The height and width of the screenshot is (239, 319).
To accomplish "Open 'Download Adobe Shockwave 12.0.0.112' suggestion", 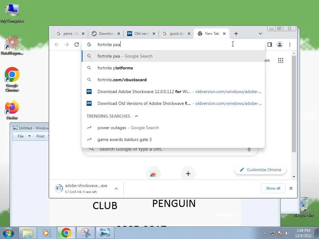I will (173, 91).
